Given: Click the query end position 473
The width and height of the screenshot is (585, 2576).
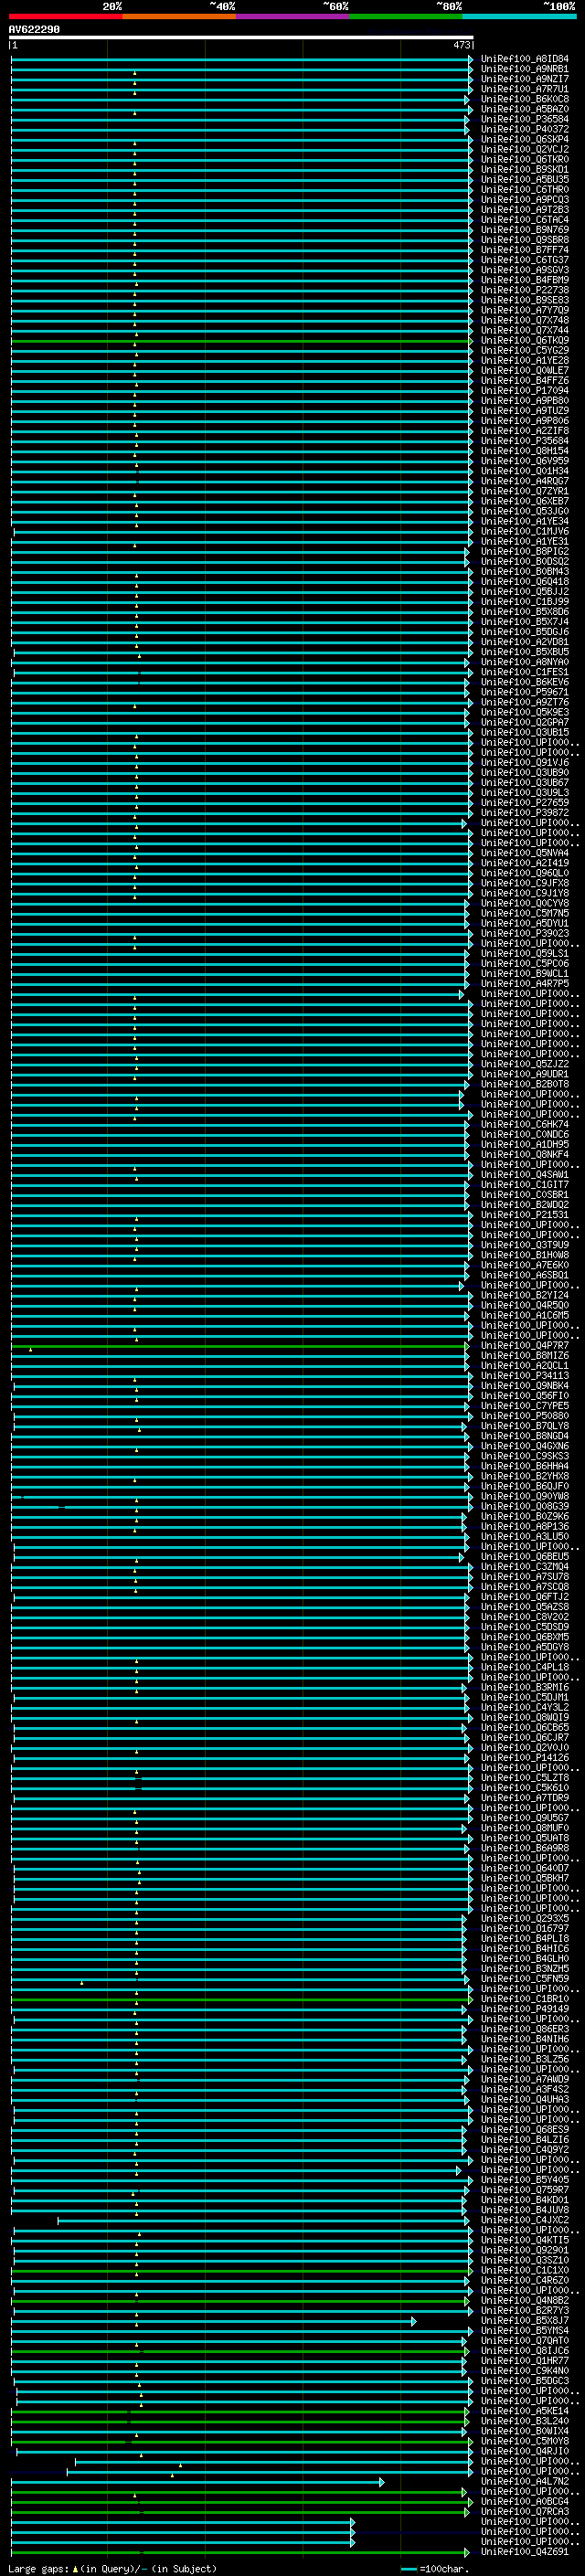Looking at the screenshot, I should pyautogui.click(x=461, y=45).
